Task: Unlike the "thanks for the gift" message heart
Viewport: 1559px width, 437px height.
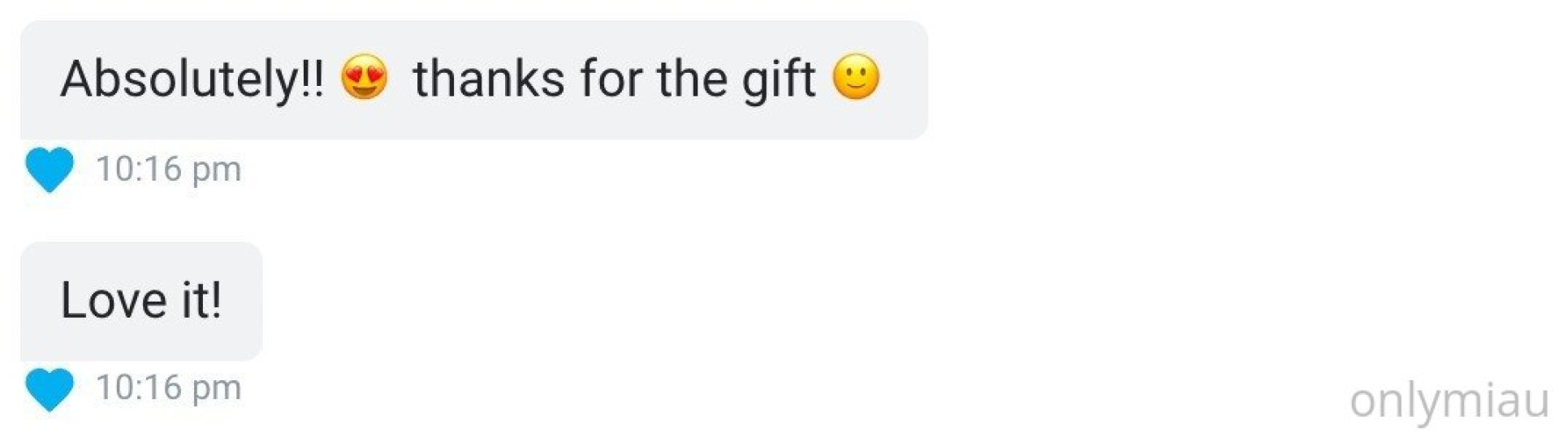Action: click(50, 169)
